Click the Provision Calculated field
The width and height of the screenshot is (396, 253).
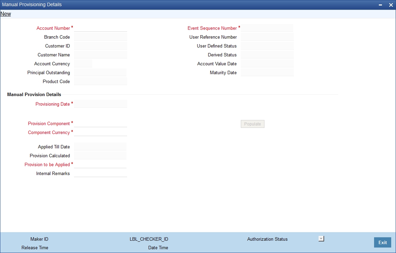(100, 155)
